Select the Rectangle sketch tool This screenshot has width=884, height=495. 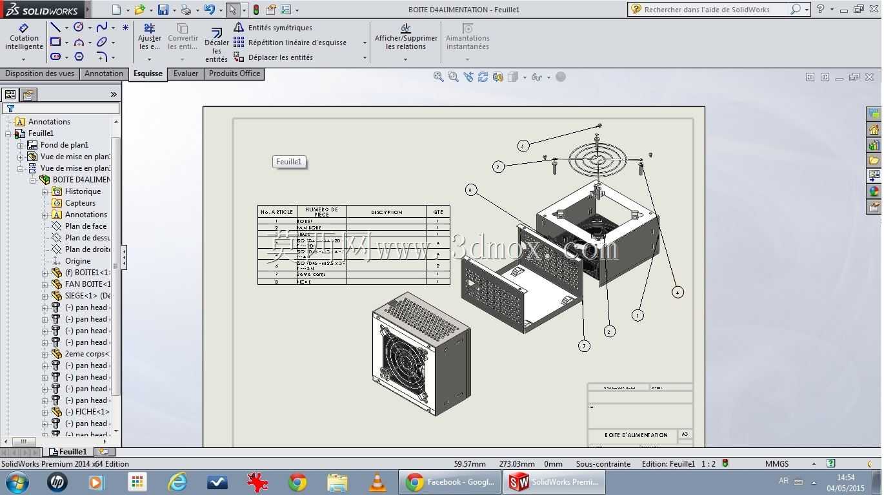point(55,42)
